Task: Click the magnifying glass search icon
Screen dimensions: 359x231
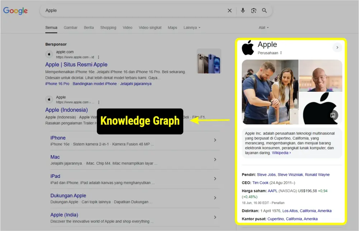Action: [264, 10]
